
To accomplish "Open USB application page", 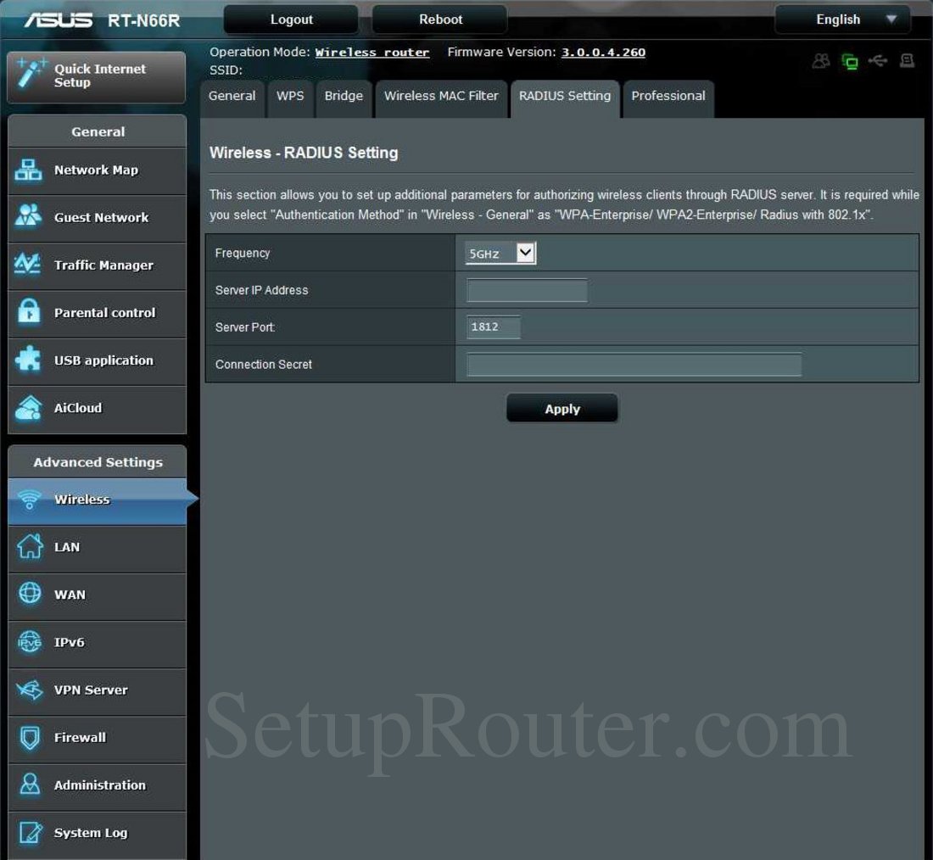I will 97,361.
